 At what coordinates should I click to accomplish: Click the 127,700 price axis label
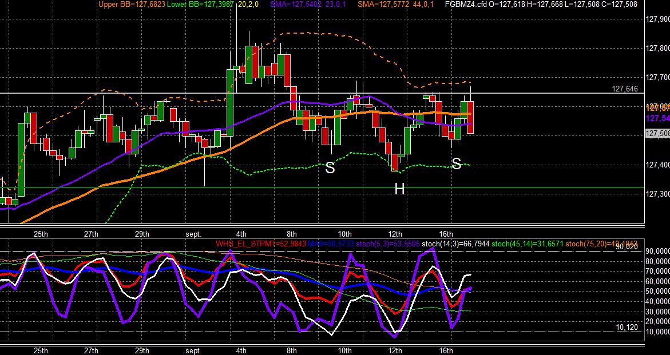(x=657, y=77)
